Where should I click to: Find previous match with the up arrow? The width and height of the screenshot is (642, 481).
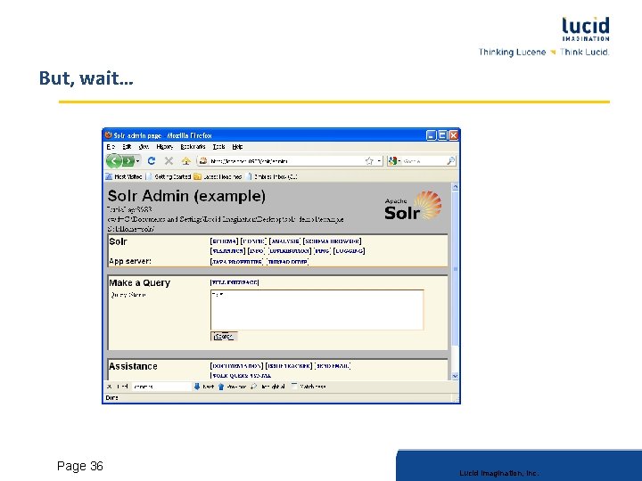(232, 387)
